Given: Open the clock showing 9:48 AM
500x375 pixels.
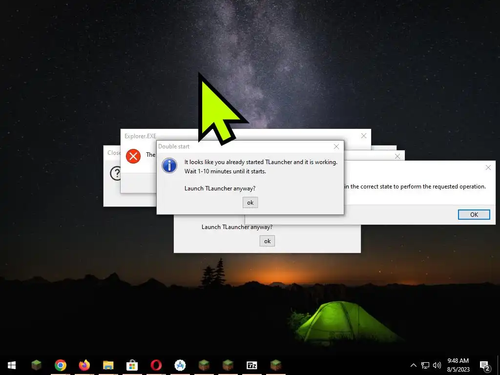Looking at the screenshot, I should (x=458, y=361).
